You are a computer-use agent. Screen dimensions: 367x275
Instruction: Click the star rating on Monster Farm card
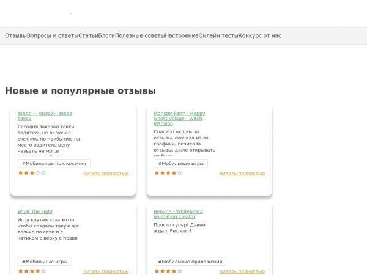[168, 173]
